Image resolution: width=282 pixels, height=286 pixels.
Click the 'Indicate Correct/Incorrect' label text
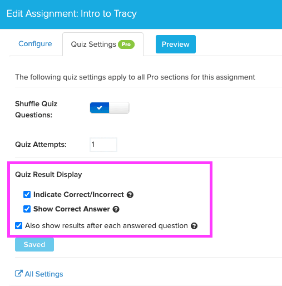tap(78, 195)
